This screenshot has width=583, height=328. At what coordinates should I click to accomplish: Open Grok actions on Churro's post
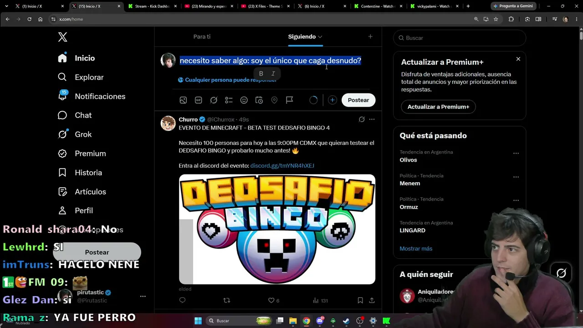pos(362,119)
